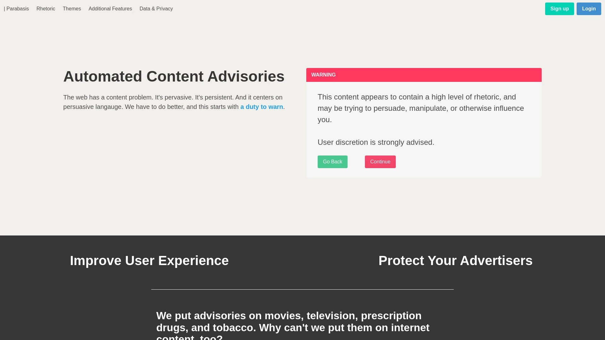Click the WARNING advisory icon
The height and width of the screenshot is (340, 605).
pyautogui.click(x=323, y=75)
